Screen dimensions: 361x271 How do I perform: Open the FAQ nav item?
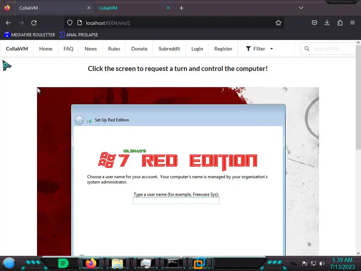click(68, 49)
